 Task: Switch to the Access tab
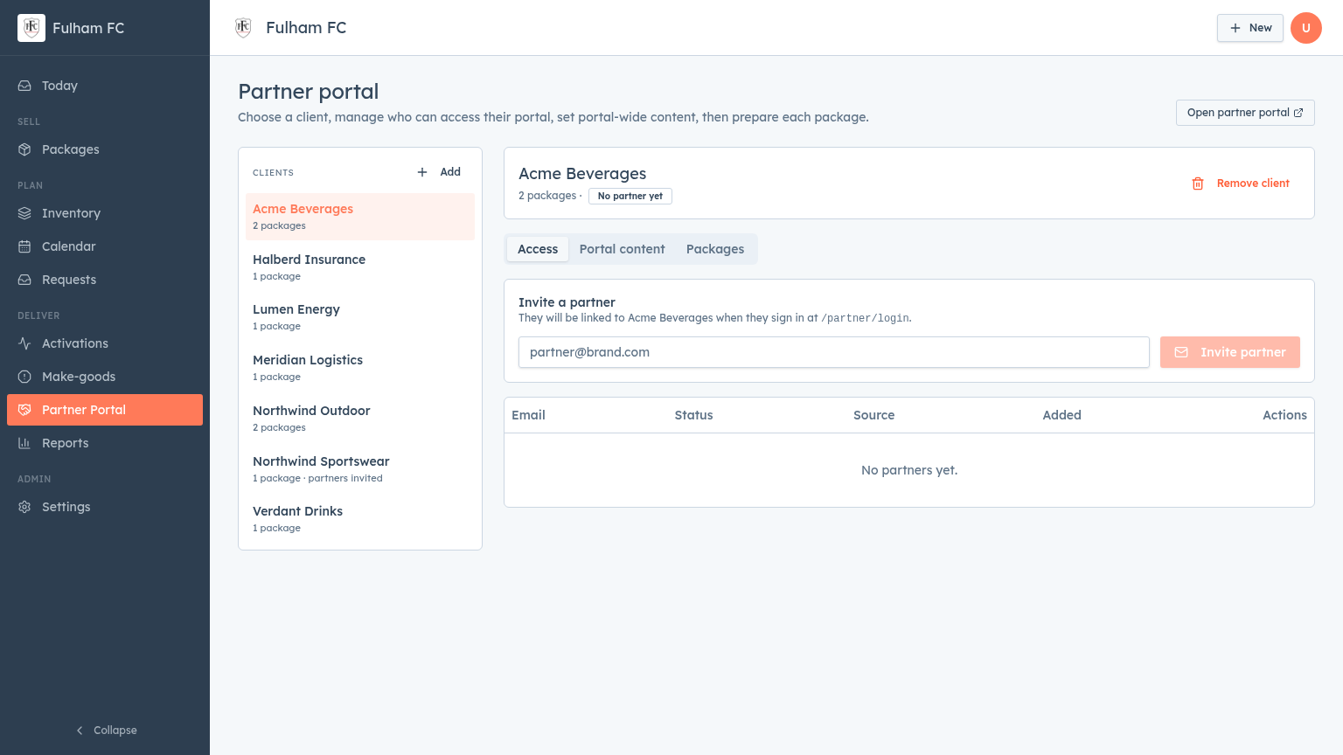coord(538,249)
